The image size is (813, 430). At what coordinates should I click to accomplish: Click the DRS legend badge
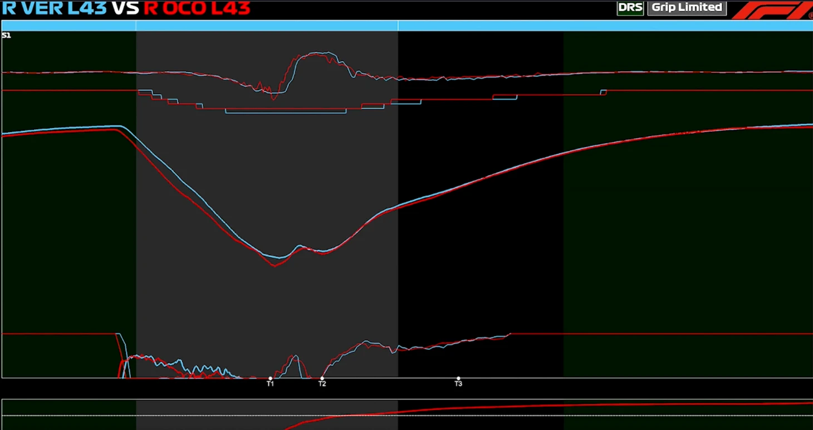point(630,8)
